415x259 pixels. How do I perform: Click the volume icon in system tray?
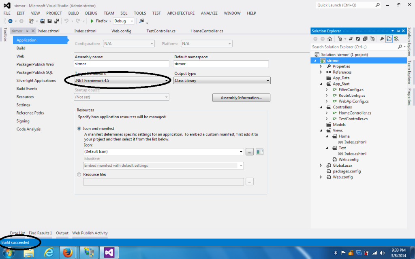pos(382,253)
